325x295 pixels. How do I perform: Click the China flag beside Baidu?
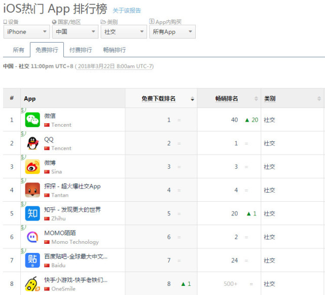tap(47, 266)
